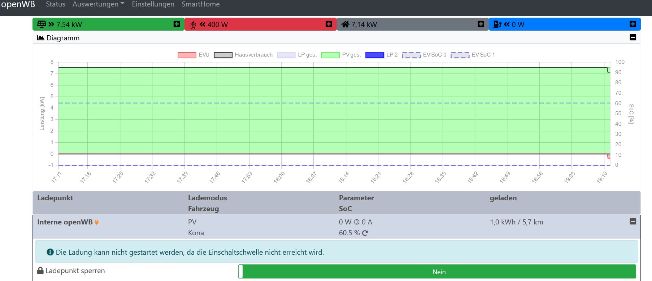Click the charging station icon in blue bar

point(497,24)
